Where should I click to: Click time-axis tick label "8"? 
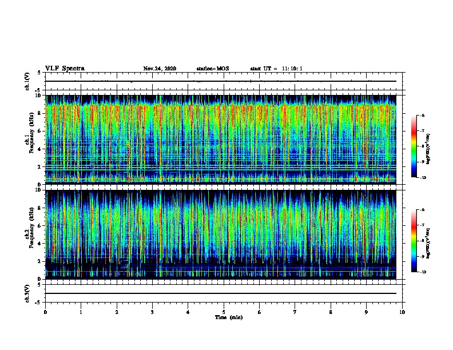(x=331, y=312)
